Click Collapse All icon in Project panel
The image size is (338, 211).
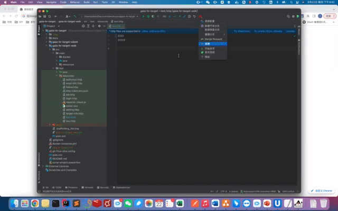pos(93,26)
